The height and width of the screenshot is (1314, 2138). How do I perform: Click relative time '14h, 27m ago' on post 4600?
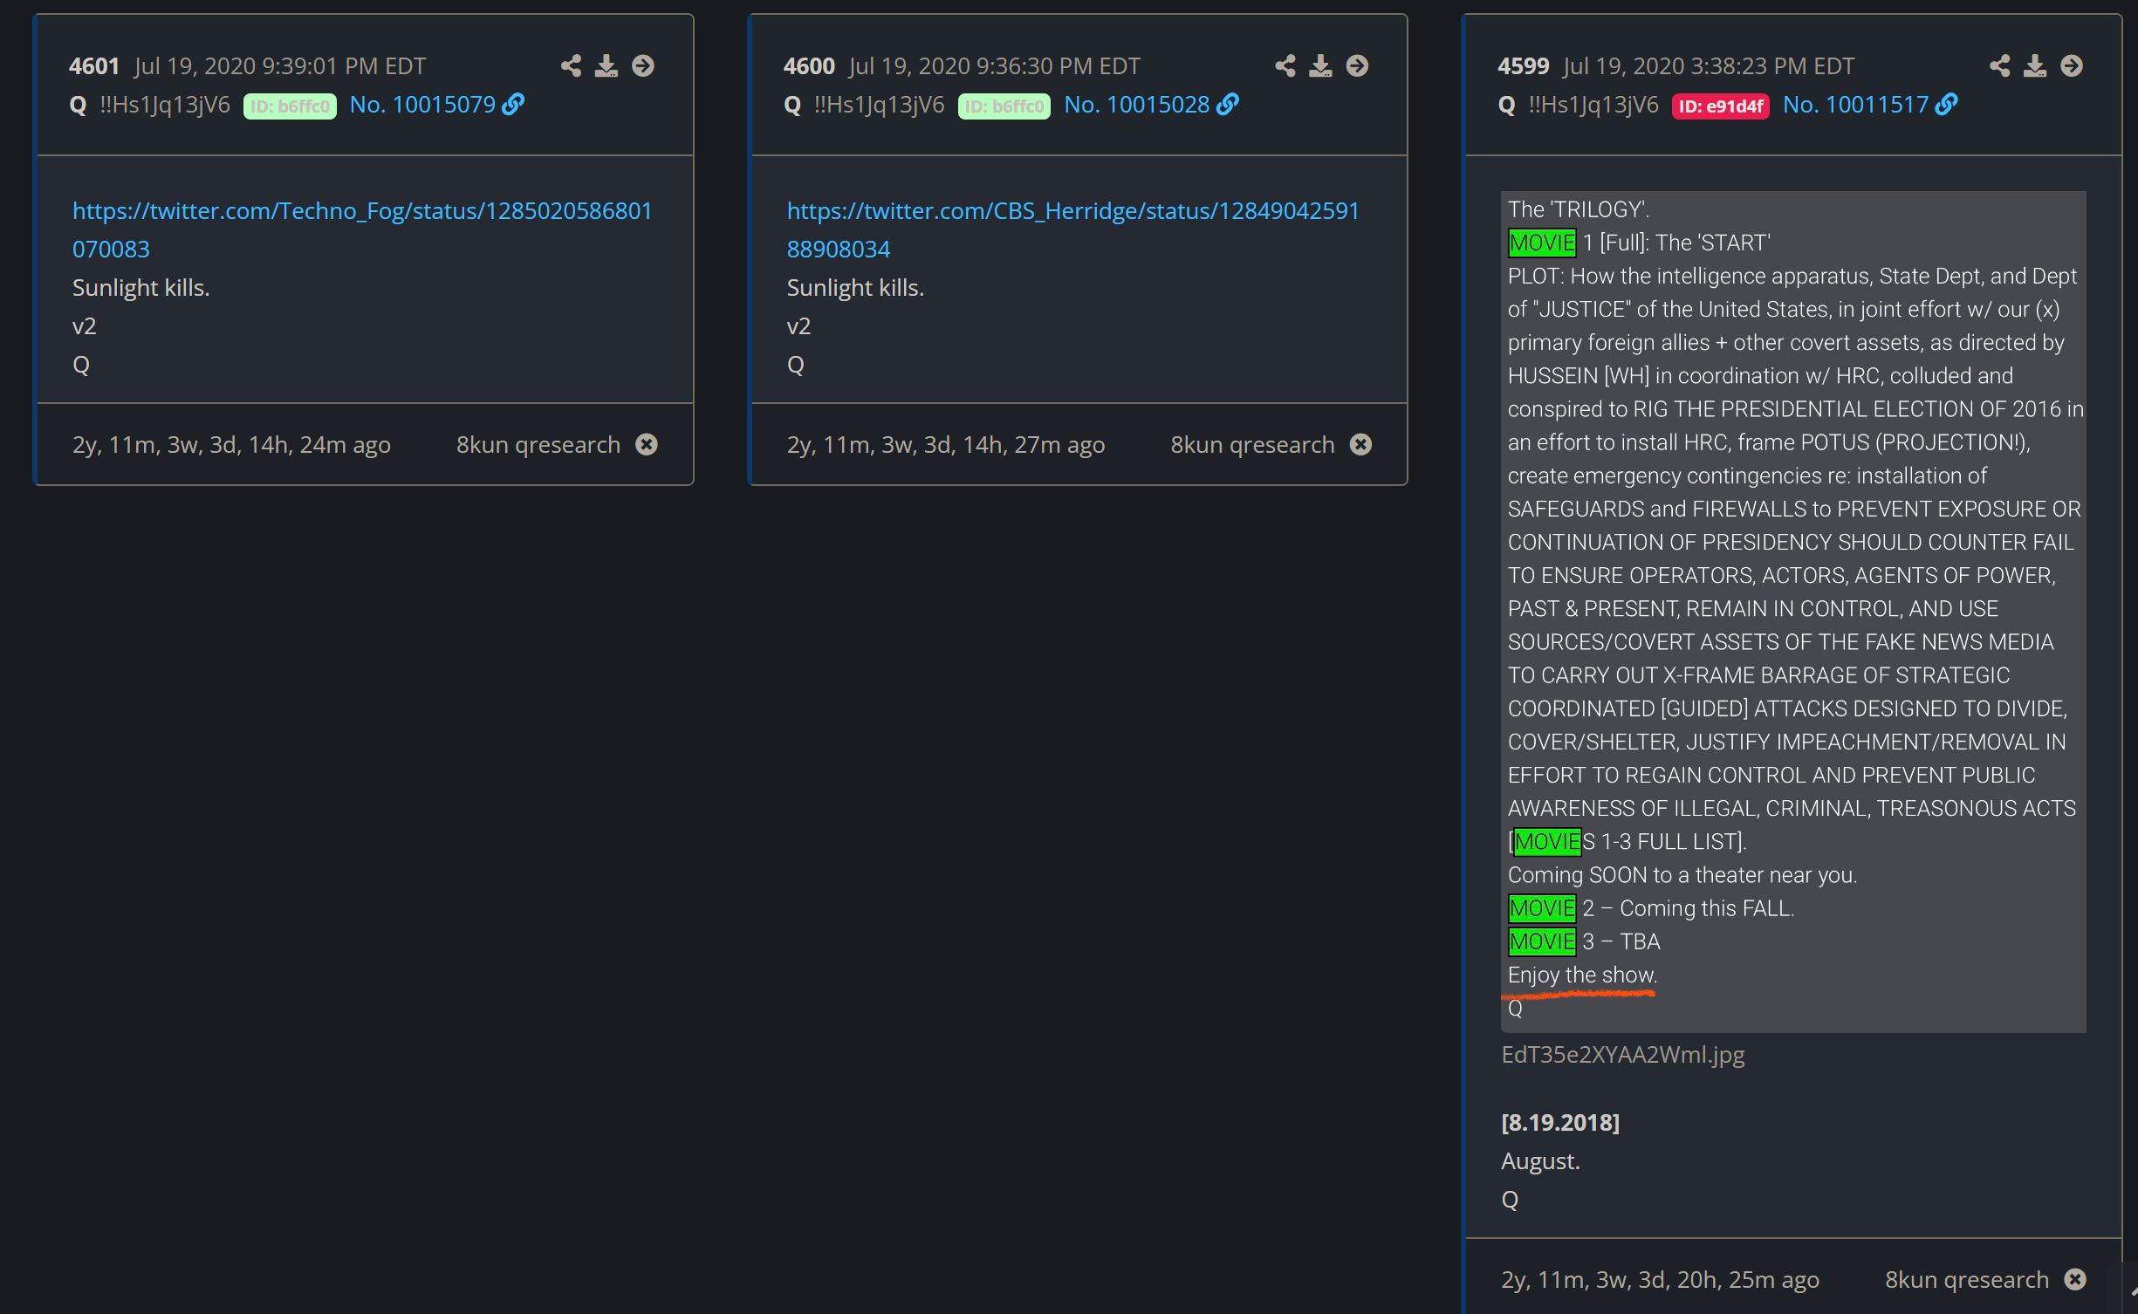point(1034,445)
